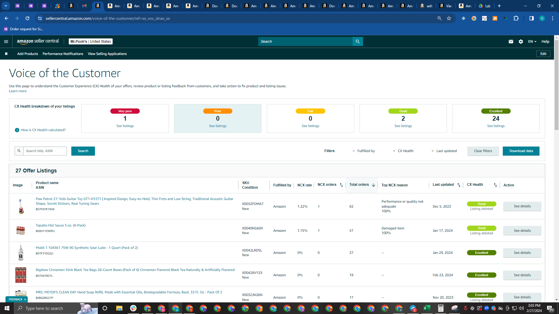Open Performance Notifications

pyautogui.click(x=63, y=54)
